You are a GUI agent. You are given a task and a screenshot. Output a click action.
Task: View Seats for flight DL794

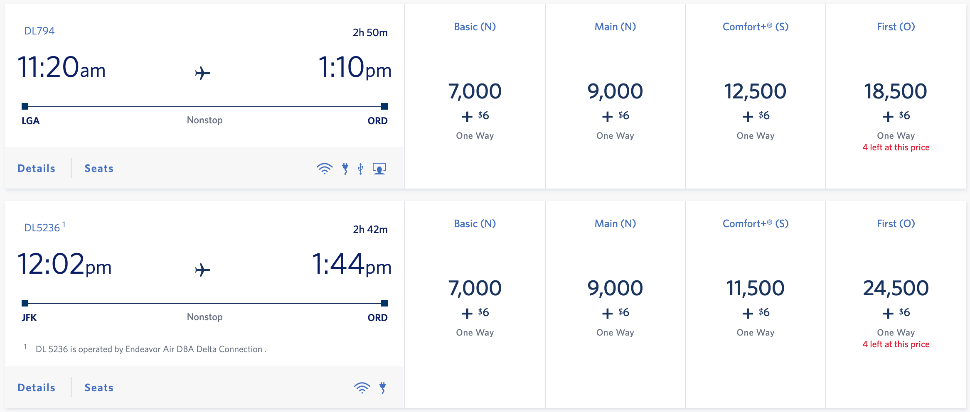click(x=99, y=168)
